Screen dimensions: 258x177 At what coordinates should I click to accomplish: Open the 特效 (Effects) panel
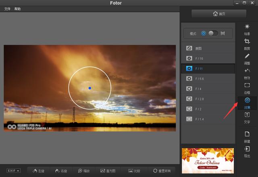pos(247,73)
